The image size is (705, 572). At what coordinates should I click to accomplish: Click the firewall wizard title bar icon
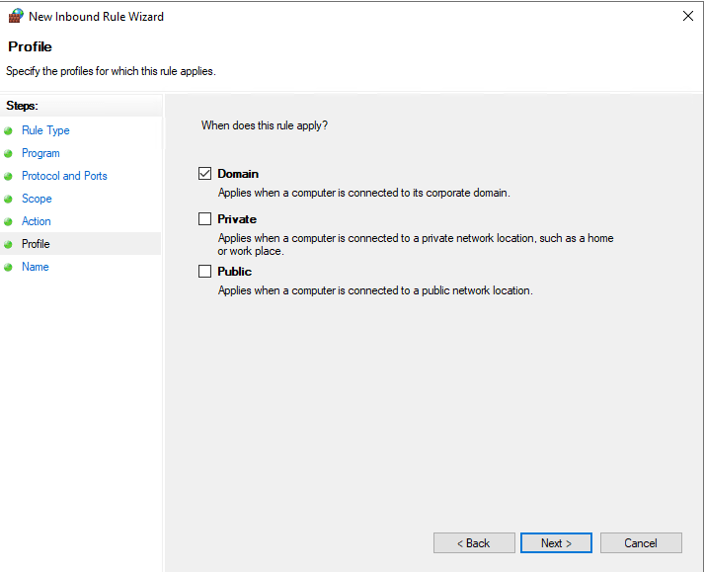[x=14, y=16]
